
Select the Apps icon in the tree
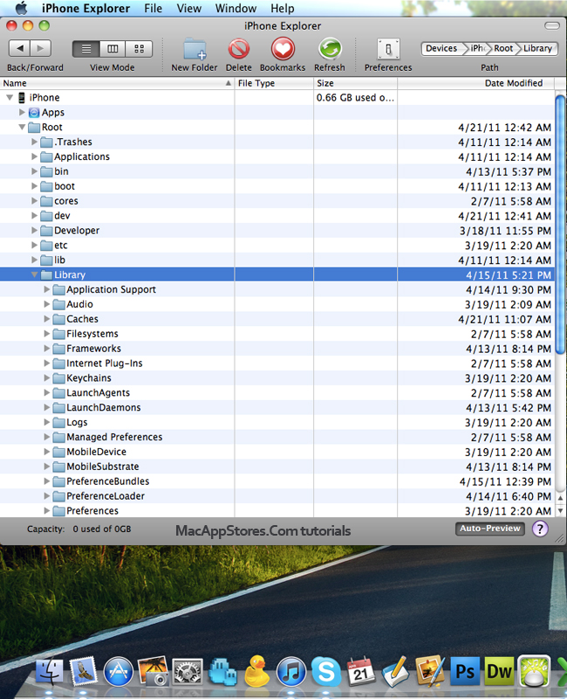pos(34,113)
